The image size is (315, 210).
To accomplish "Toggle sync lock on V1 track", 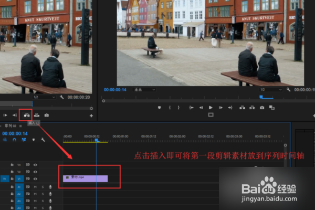I will coord(28,178).
